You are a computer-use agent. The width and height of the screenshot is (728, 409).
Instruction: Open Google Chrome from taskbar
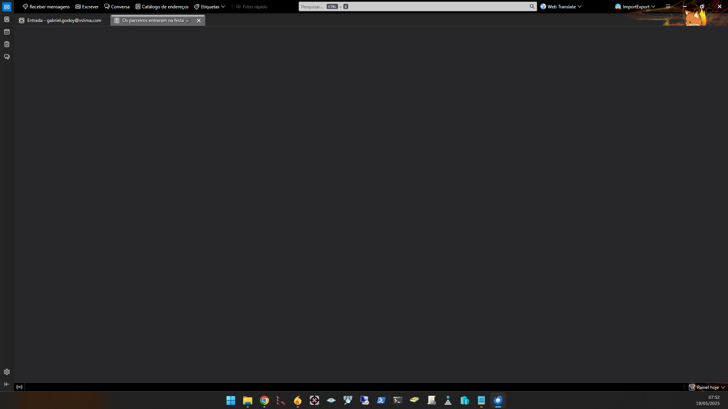pos(264,401)
